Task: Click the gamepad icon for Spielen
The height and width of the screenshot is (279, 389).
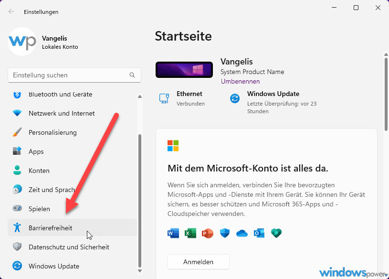Action: click(x=17, y=208)
